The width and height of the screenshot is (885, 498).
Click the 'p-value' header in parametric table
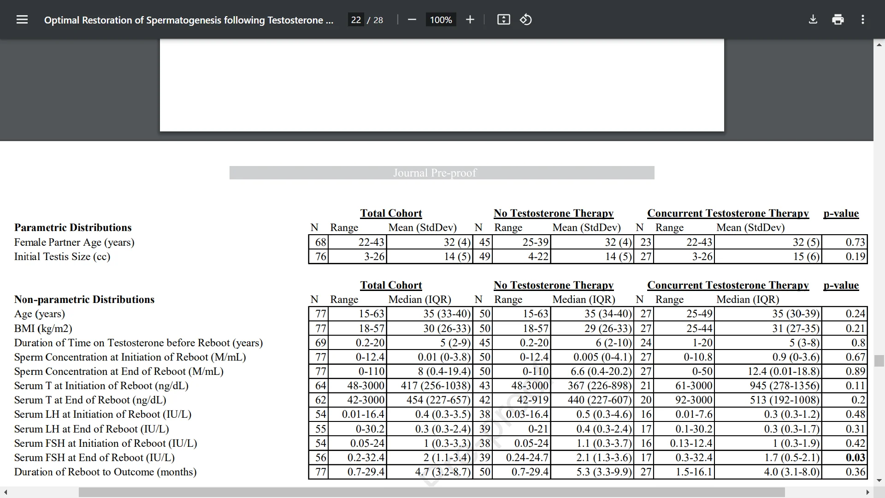(841, 213)
